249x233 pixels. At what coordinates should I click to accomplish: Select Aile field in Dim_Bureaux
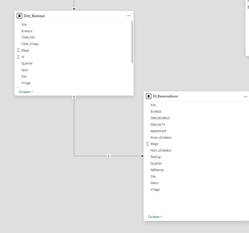(24, 24)
